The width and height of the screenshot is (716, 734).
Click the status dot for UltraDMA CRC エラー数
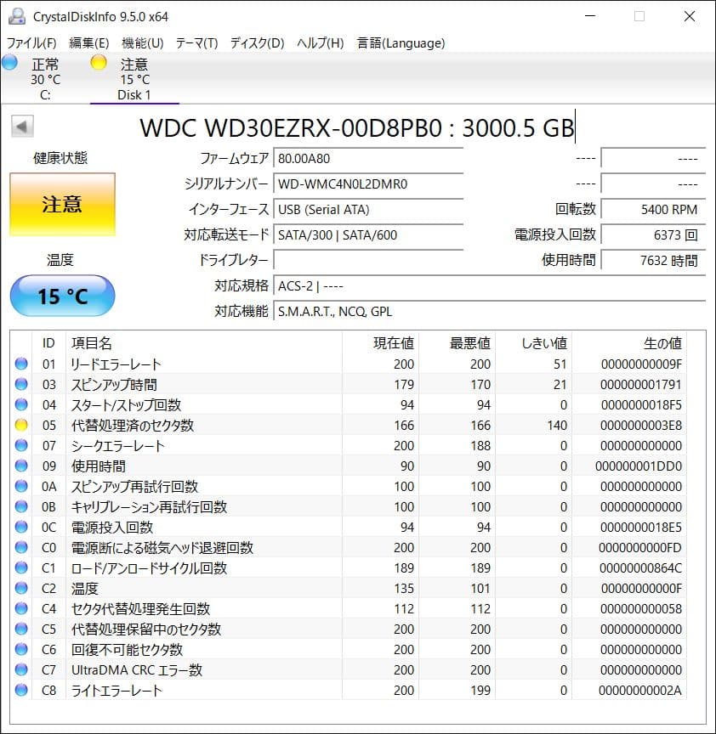coord(21,669)
